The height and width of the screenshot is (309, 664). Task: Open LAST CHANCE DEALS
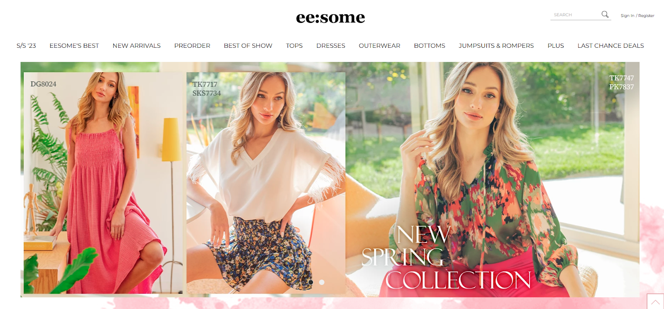tap(610, 46)
